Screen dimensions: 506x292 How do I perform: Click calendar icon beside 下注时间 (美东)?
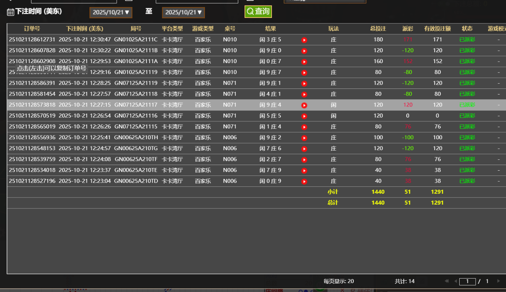click(10, 12)
